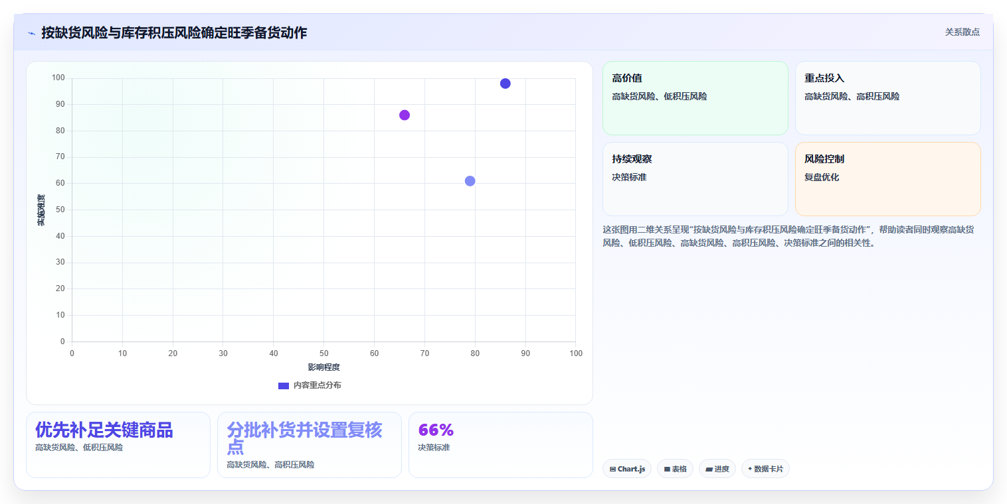Click the 影响程度 axis title
The image size is (1007, 504).
tap(323, 367)
